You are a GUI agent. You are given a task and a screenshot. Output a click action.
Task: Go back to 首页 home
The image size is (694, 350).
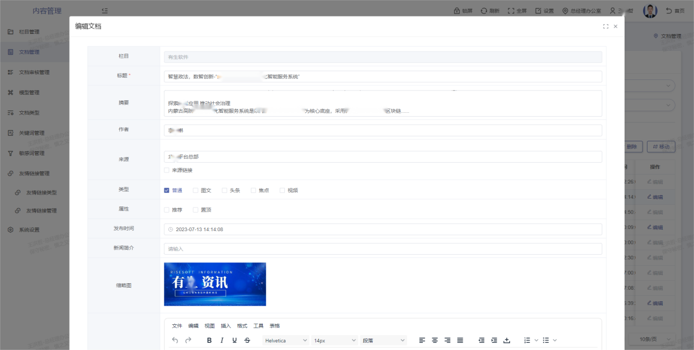(675, 11)
